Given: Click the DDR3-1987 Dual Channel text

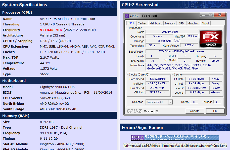Looking at the screenshot, I should (x=61, y=128).
